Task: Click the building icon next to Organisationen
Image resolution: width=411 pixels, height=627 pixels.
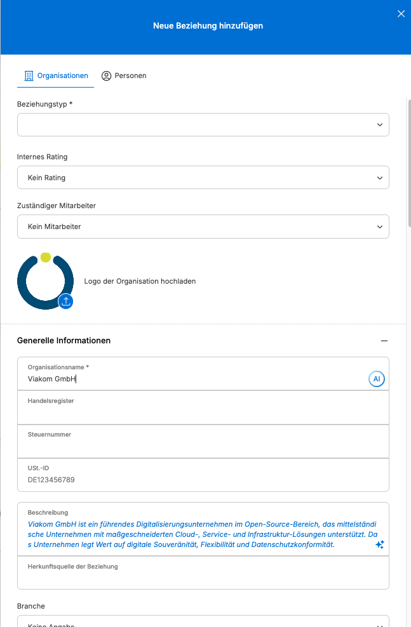Action: [x=29, y=76]
